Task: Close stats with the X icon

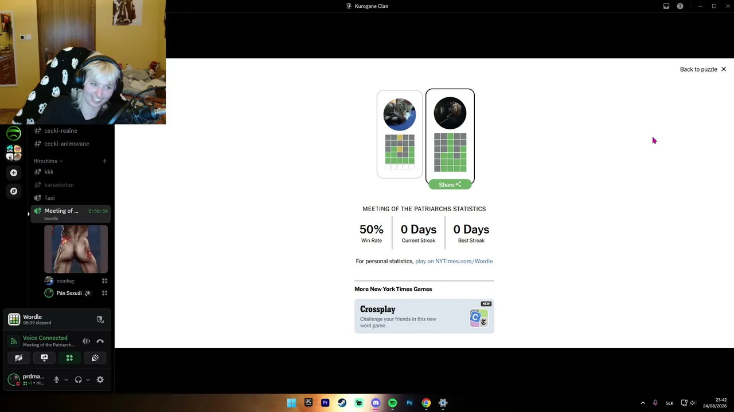Action: point(724,69)
